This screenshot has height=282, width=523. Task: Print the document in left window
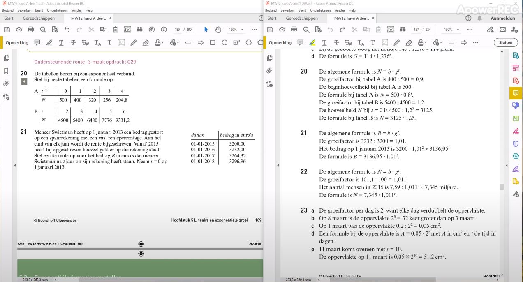pyautogui.click(x=31, y=30)
